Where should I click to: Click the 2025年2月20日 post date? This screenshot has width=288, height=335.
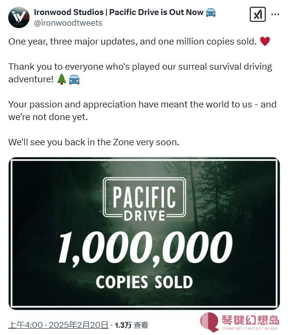click(78, 325)
